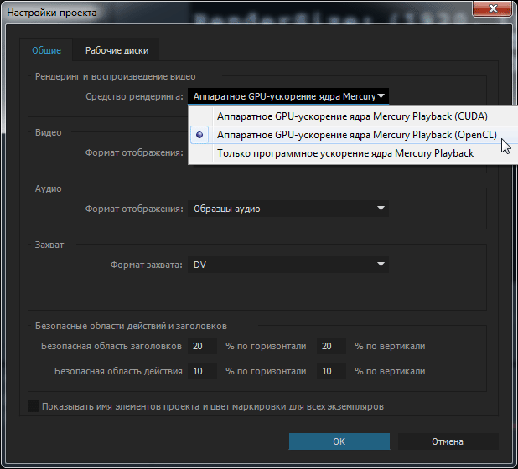The height and width of the screenshot is (469, 518).
Task: Edit action safe horizontal percentage field
Action: (x=202, y=371)
